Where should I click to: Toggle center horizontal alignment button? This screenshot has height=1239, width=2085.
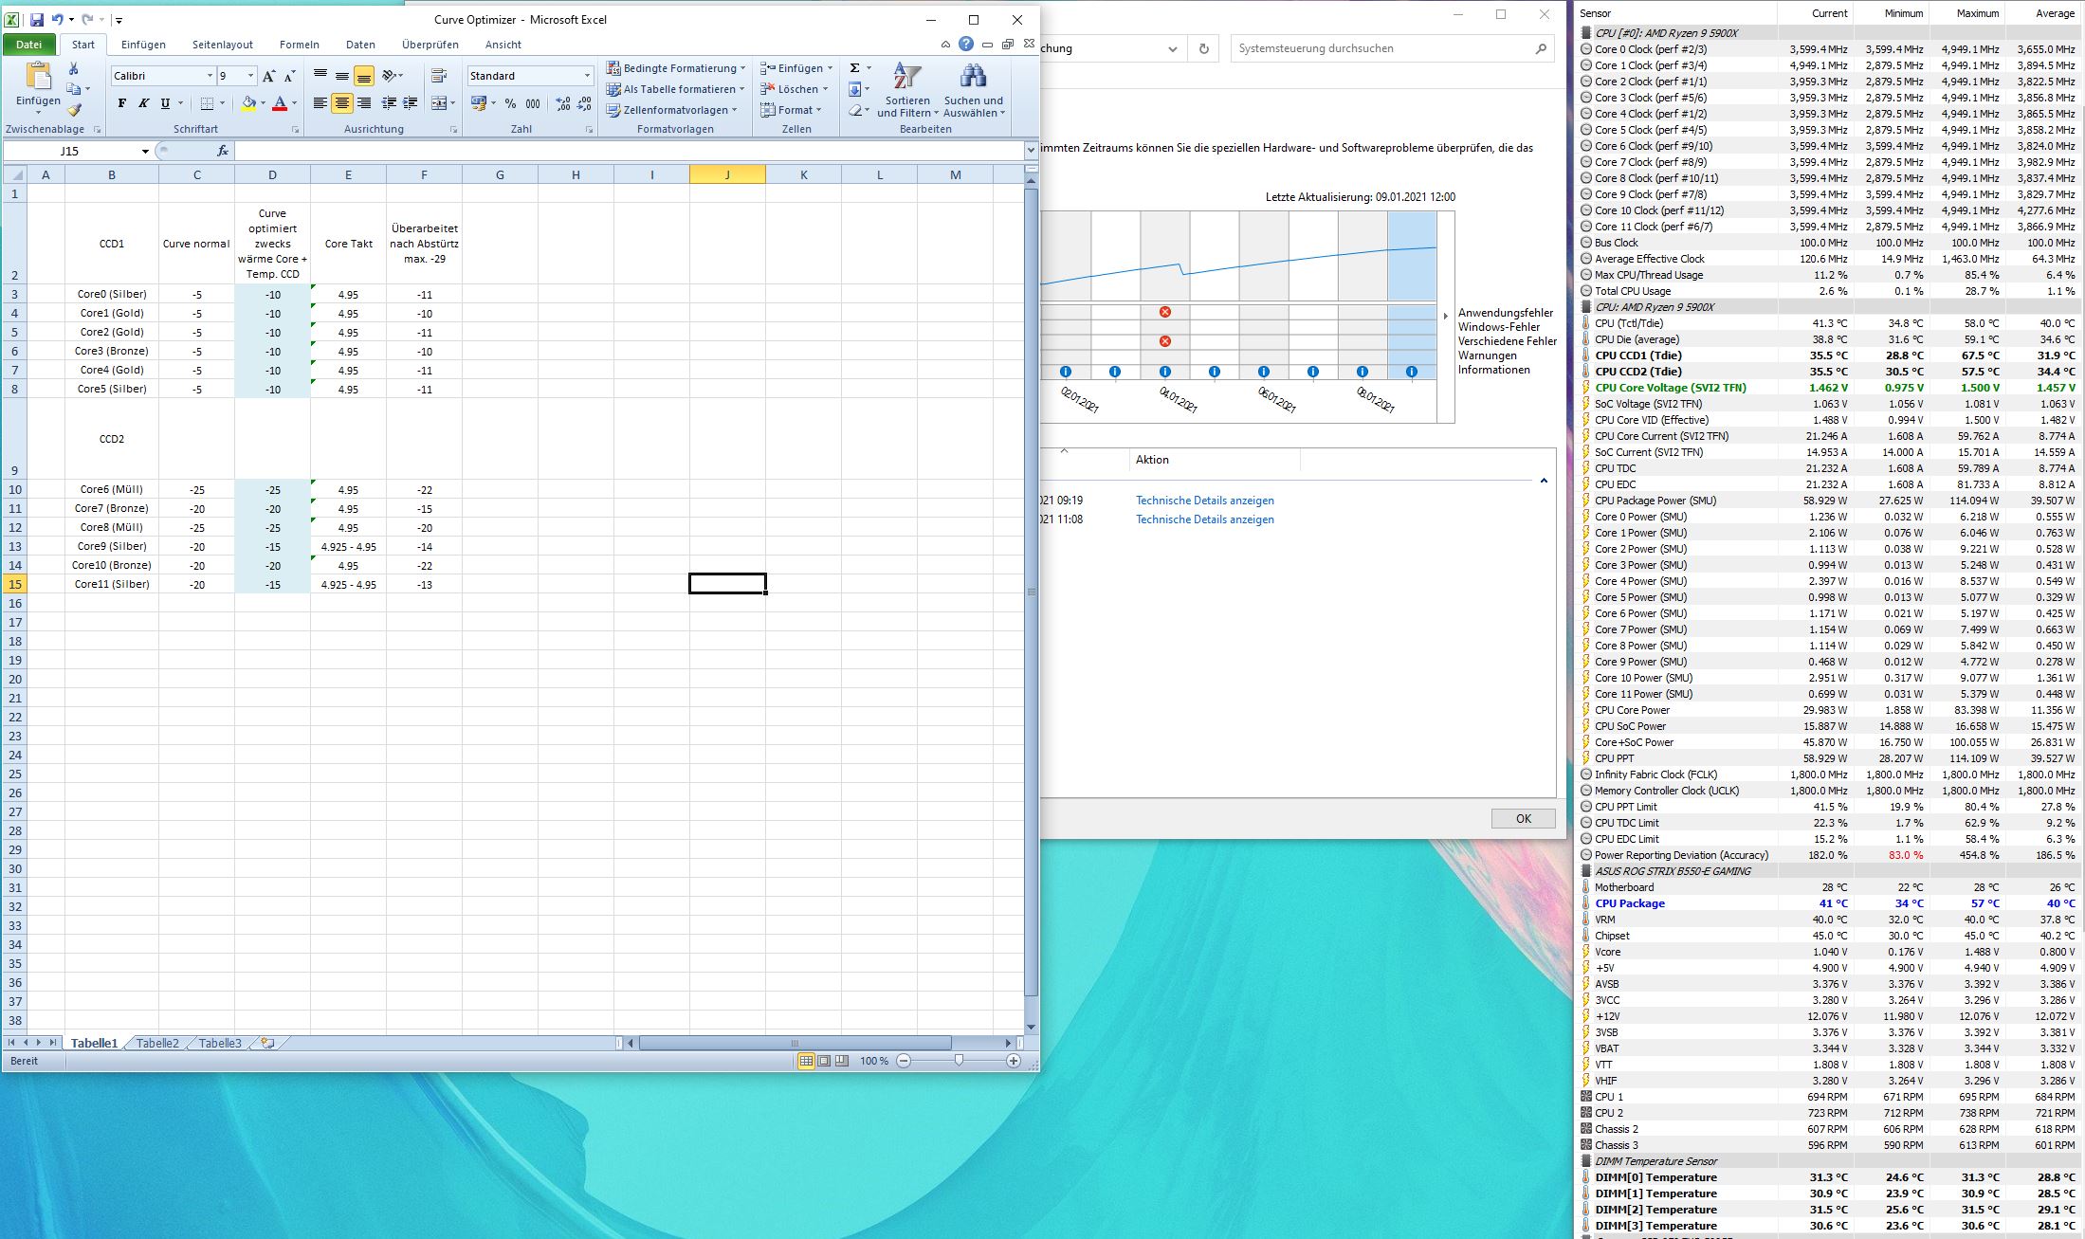[x=342, y=103]
